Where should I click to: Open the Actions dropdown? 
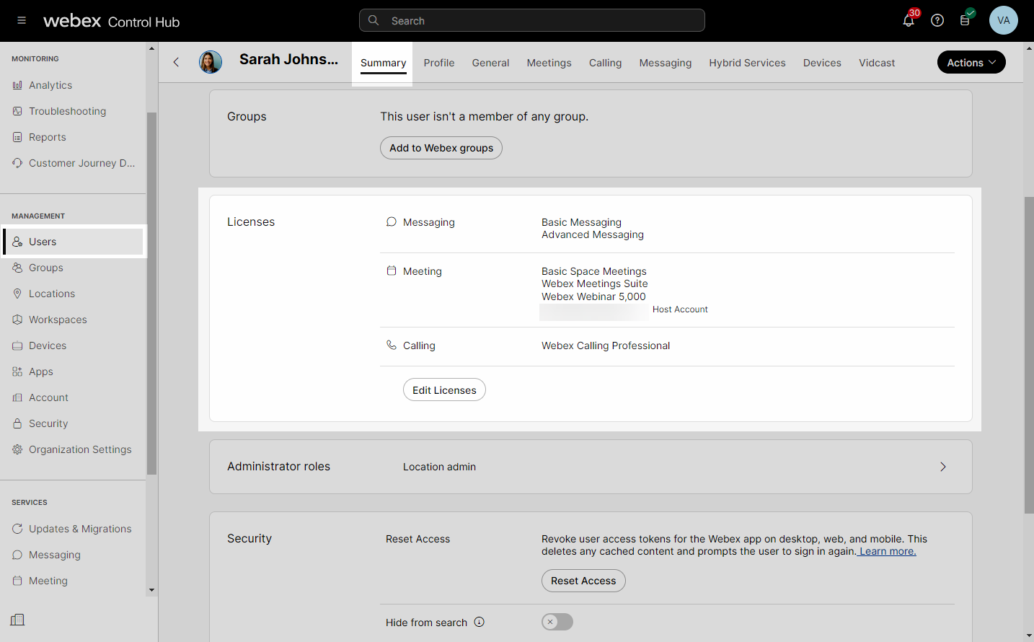point(971,62)
